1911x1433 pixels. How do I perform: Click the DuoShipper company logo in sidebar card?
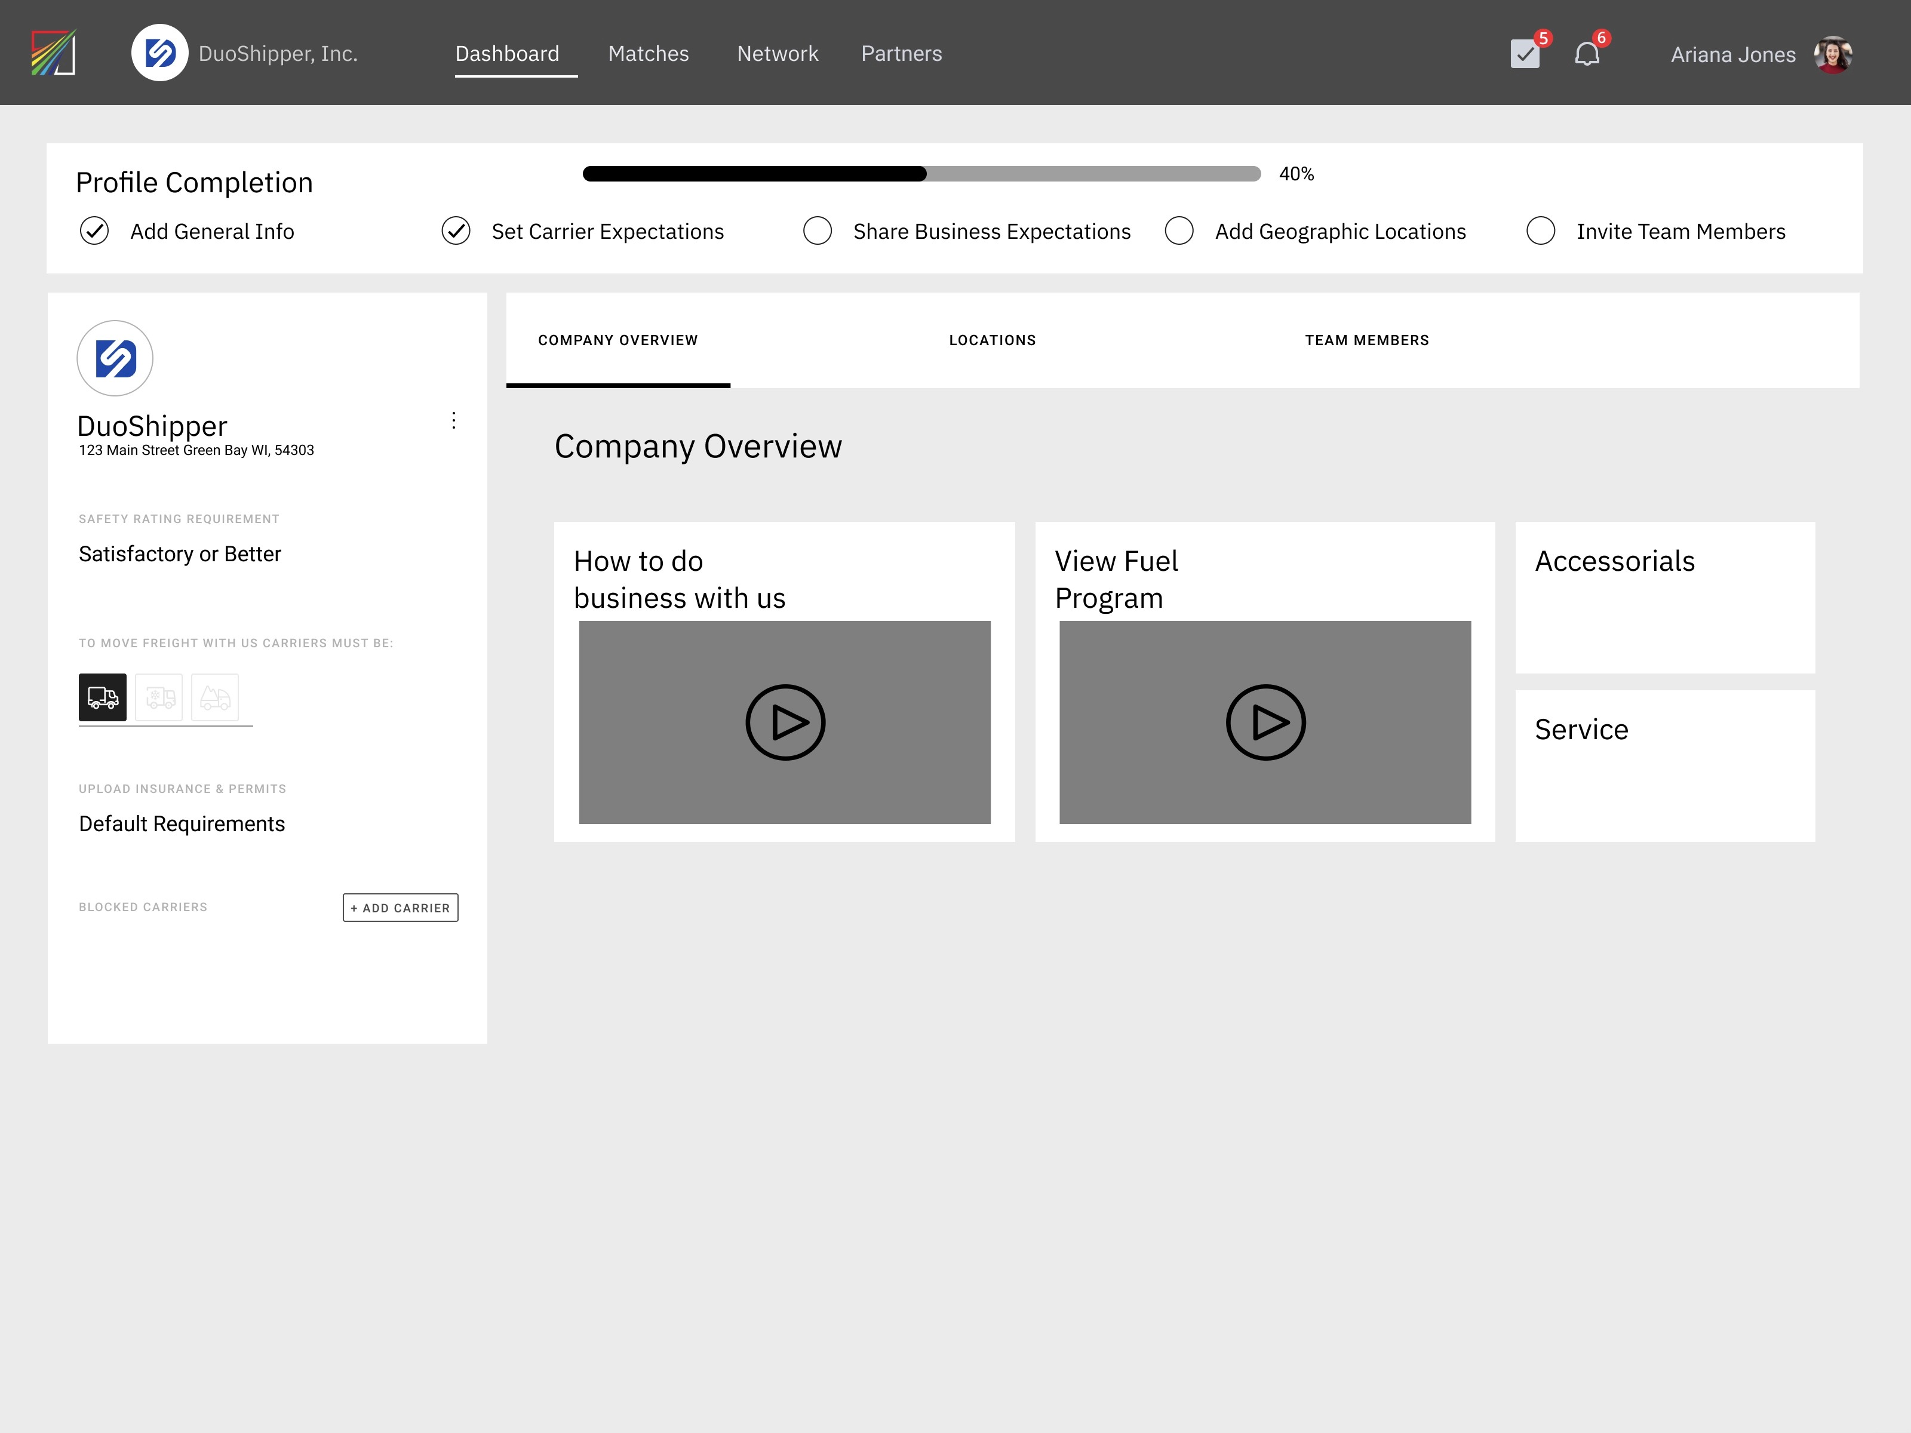click(115, 358)
